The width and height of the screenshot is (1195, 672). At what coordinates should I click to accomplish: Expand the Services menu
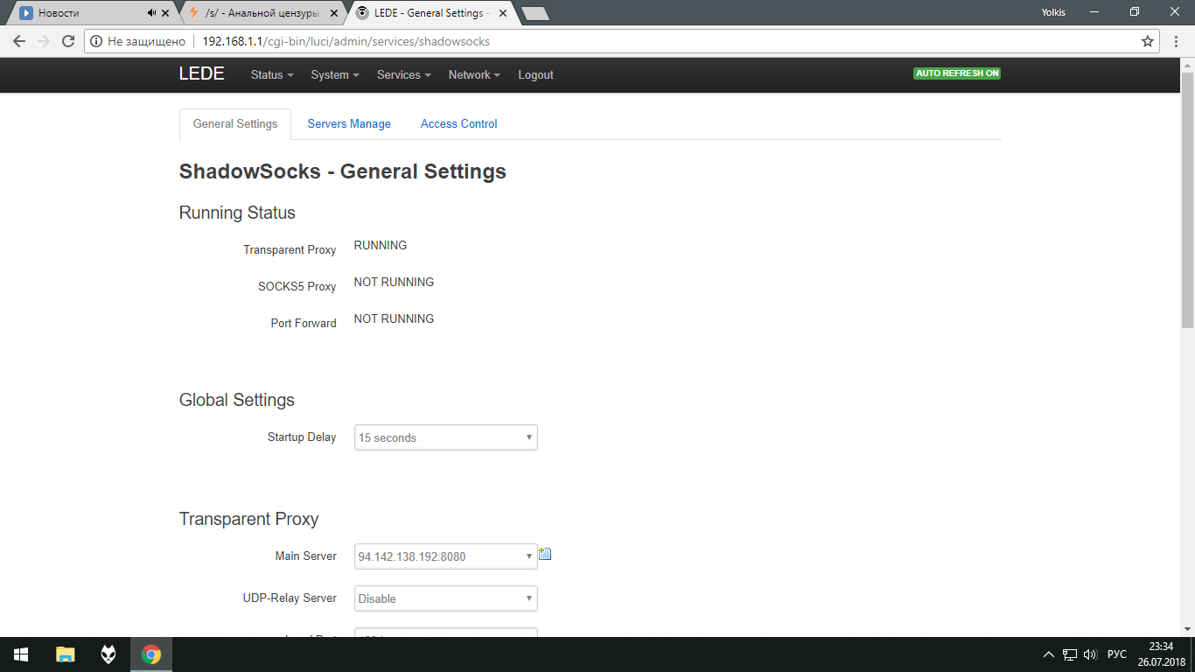pyautogui.click(x=404, y=75)
